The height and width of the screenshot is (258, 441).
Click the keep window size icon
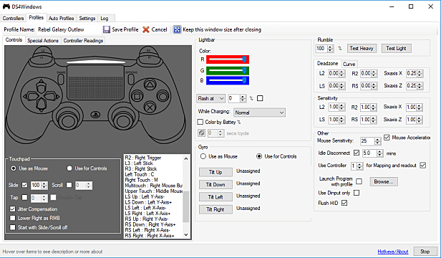(177, 29)
